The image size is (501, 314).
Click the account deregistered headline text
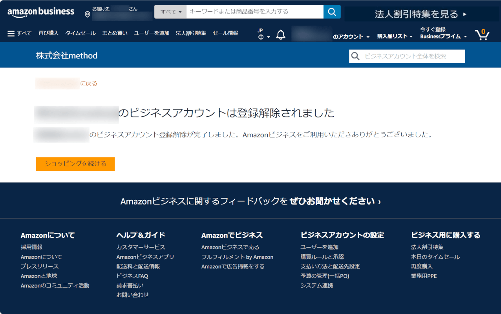pyautogui.click(x=226, y=113)
